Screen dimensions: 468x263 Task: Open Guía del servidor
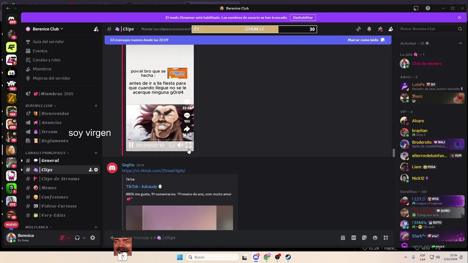click(48, 42)
